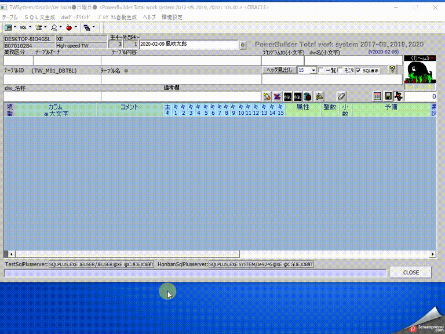Enable the モニタ checkbox
445x334 pixels.
340,70
